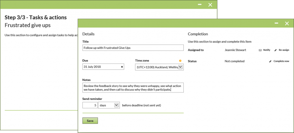Click the Save button

tap(90, 121)
